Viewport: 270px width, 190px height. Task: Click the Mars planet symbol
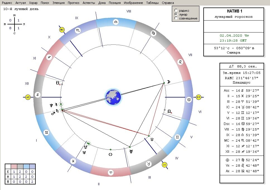[x=53, y=113]
